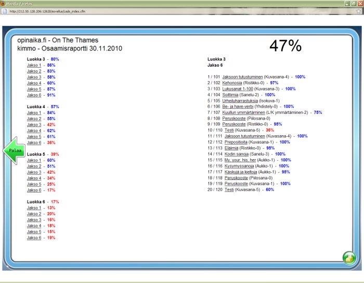Open Peruskooste 19/119 Kuvasana link
364x283 pixels.
point(236,184)
